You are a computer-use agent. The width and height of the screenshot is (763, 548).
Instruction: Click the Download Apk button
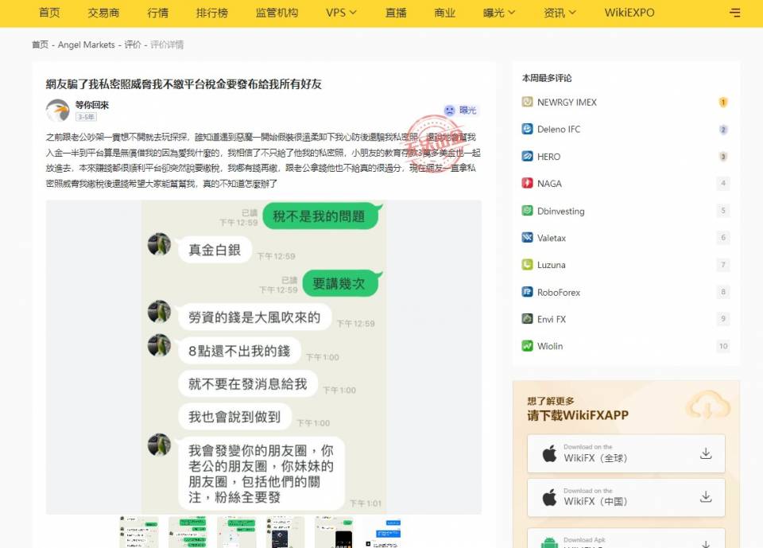626,538
